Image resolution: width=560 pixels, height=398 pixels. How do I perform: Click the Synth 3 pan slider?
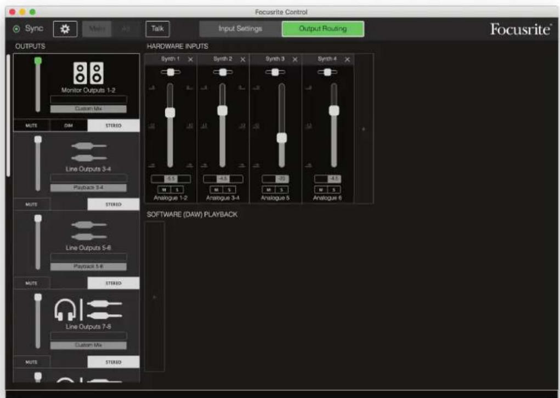tap(275, 72)
